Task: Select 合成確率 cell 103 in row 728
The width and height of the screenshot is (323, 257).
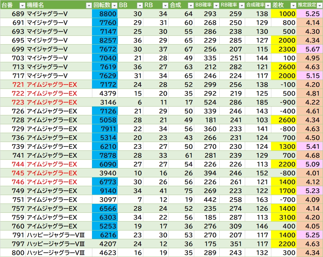Action: click(x=258, y=120)
